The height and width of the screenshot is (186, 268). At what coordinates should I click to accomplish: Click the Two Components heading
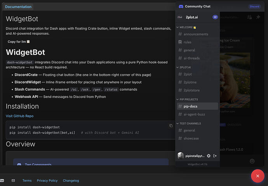(38, 164)
